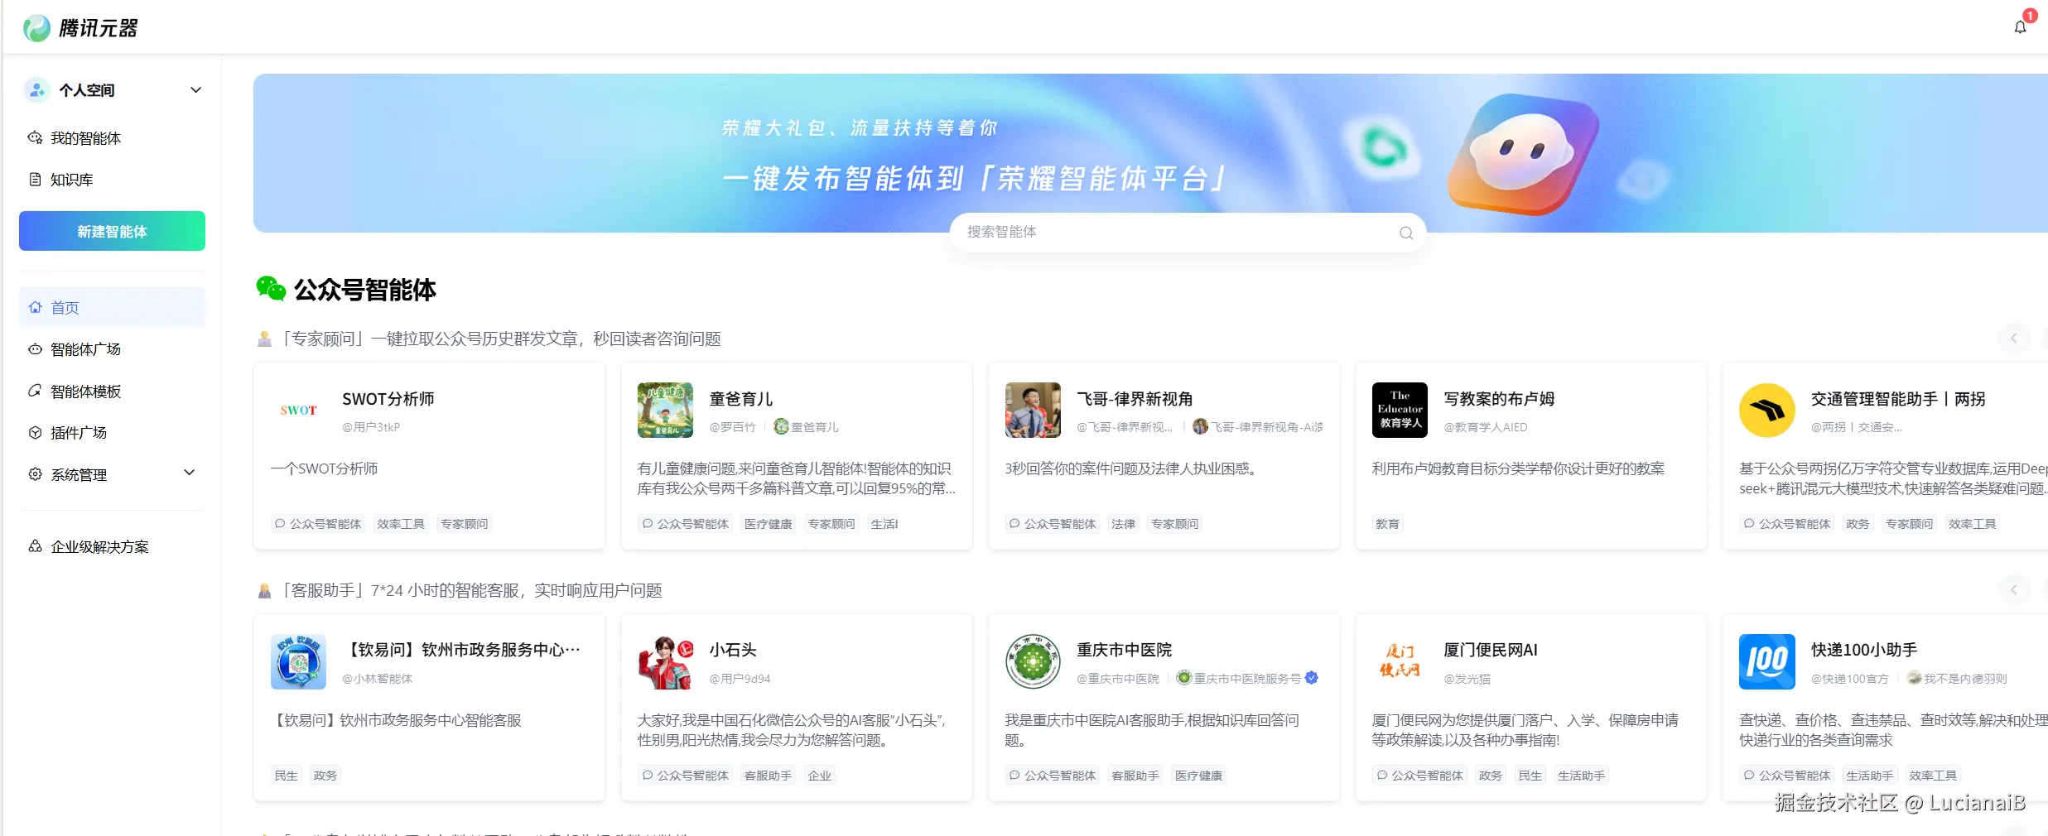
Task: Open the 快递100小助手 card title link
Action: (1864, 649)
